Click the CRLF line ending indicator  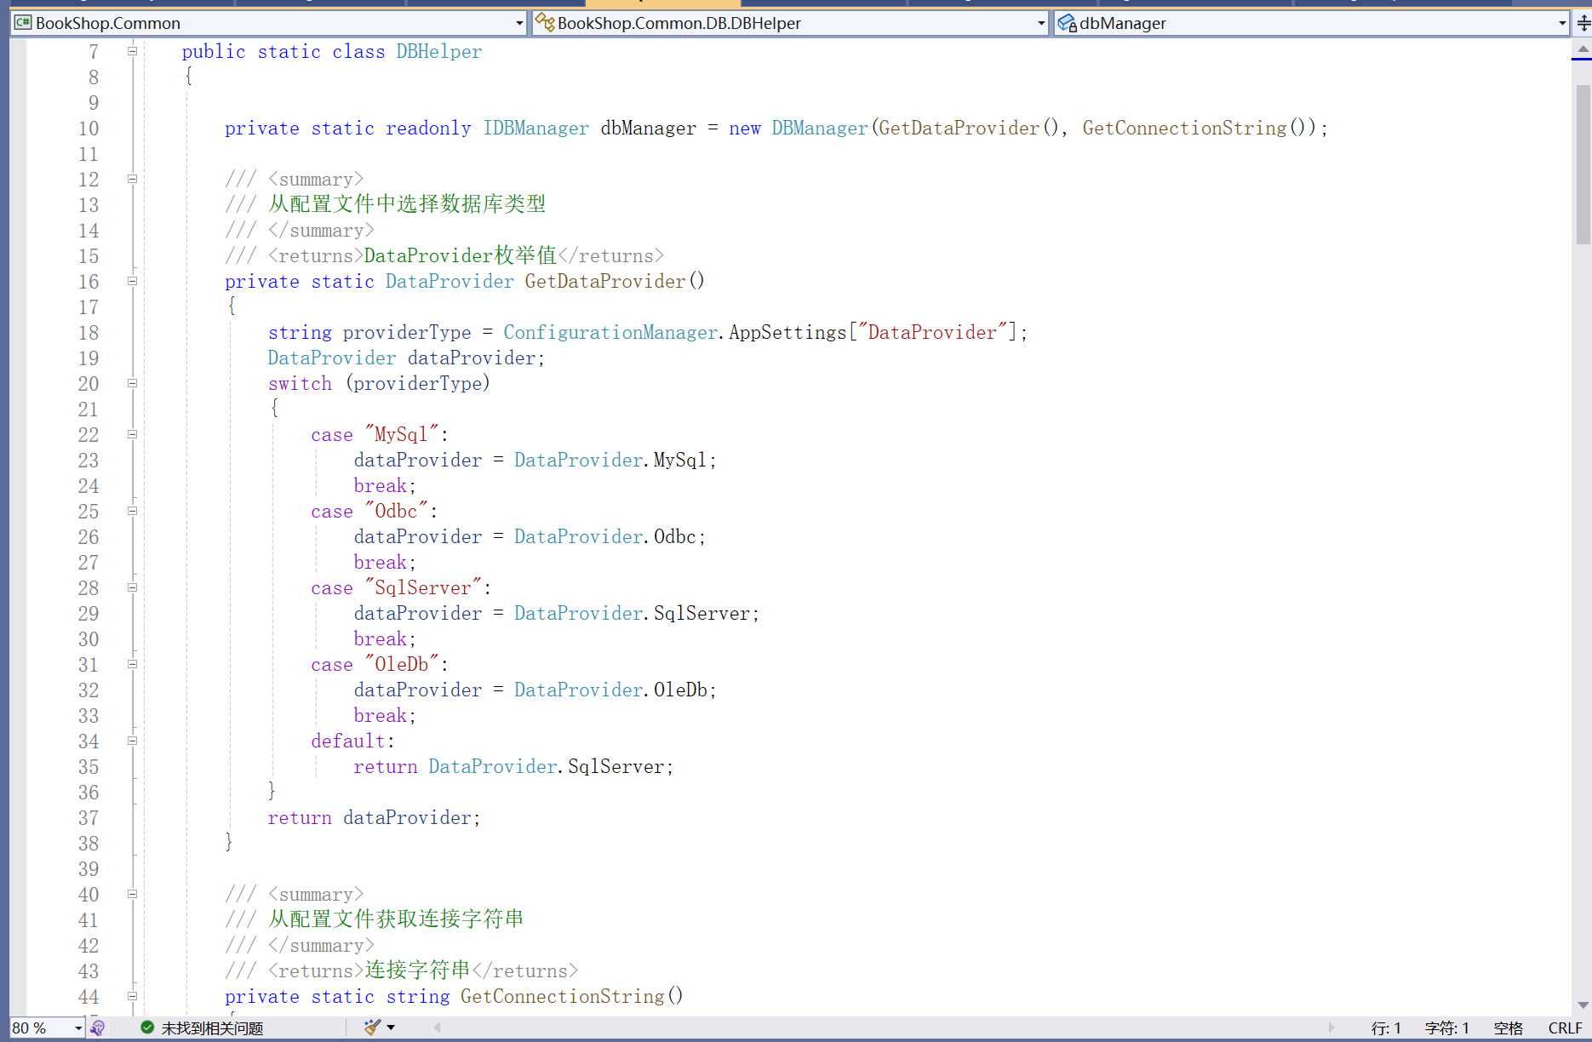coord(1565,1028)
